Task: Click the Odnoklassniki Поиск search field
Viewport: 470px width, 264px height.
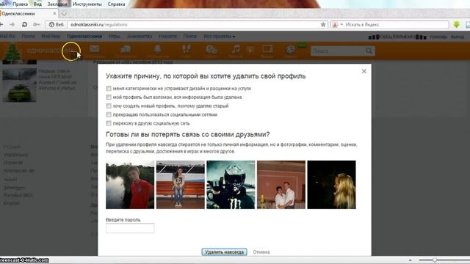Action: (x=338, y=51)
